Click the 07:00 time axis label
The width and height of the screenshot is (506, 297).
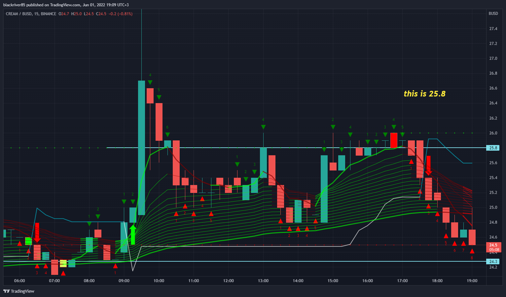(54, 281)
